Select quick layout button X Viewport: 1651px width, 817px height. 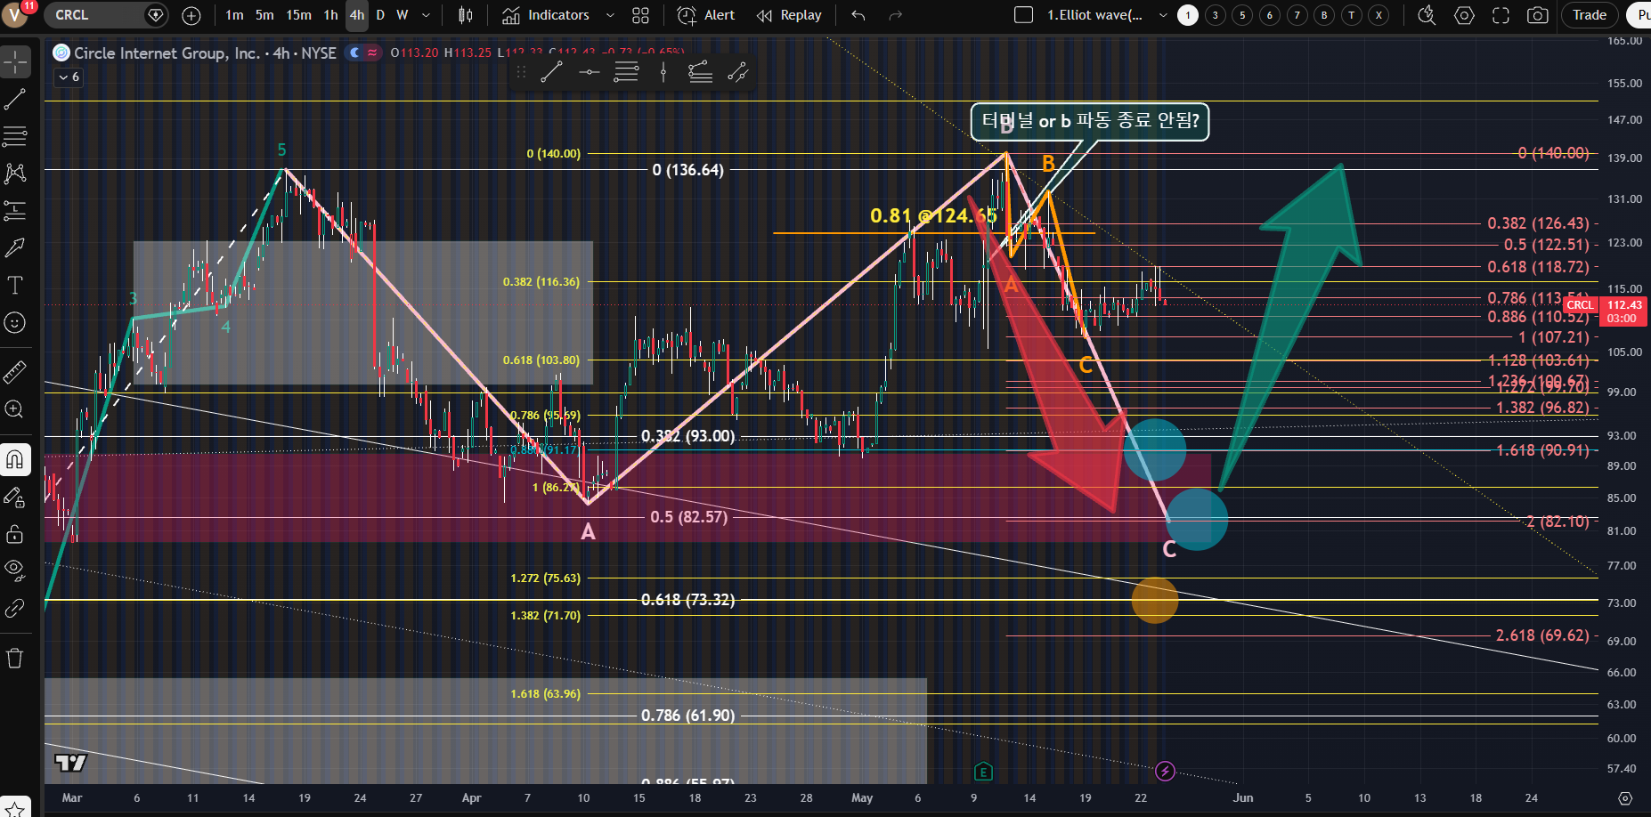[x=1379, y=15]
